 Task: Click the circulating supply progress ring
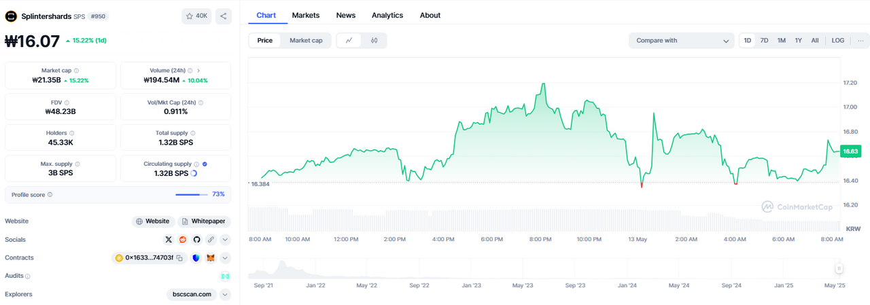point(194,173)
